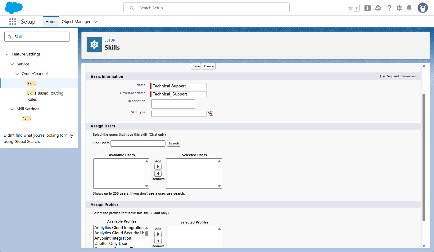Open the Global Actions plus icon

368,8
